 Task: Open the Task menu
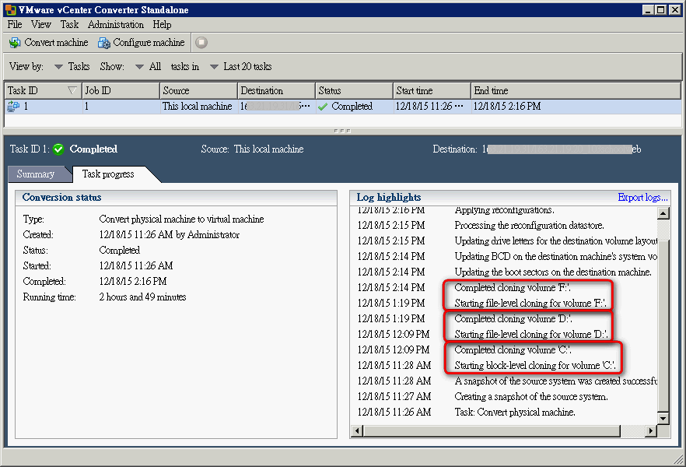coord(69,24)
